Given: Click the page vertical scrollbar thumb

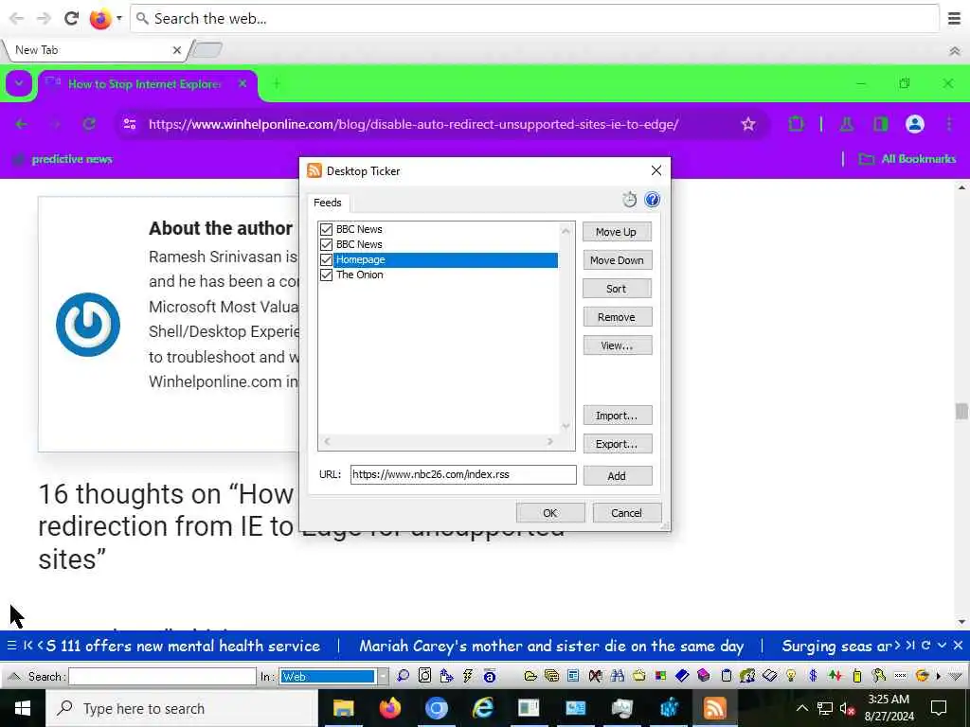Looking at the screenshot, I should [x=961, y=411].
